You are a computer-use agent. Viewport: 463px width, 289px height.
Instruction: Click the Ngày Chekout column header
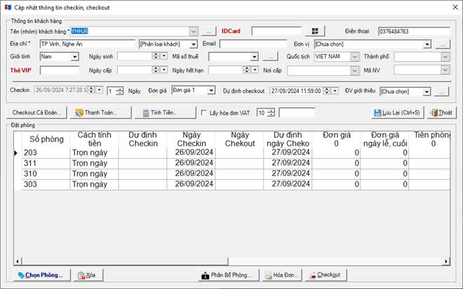240,139
